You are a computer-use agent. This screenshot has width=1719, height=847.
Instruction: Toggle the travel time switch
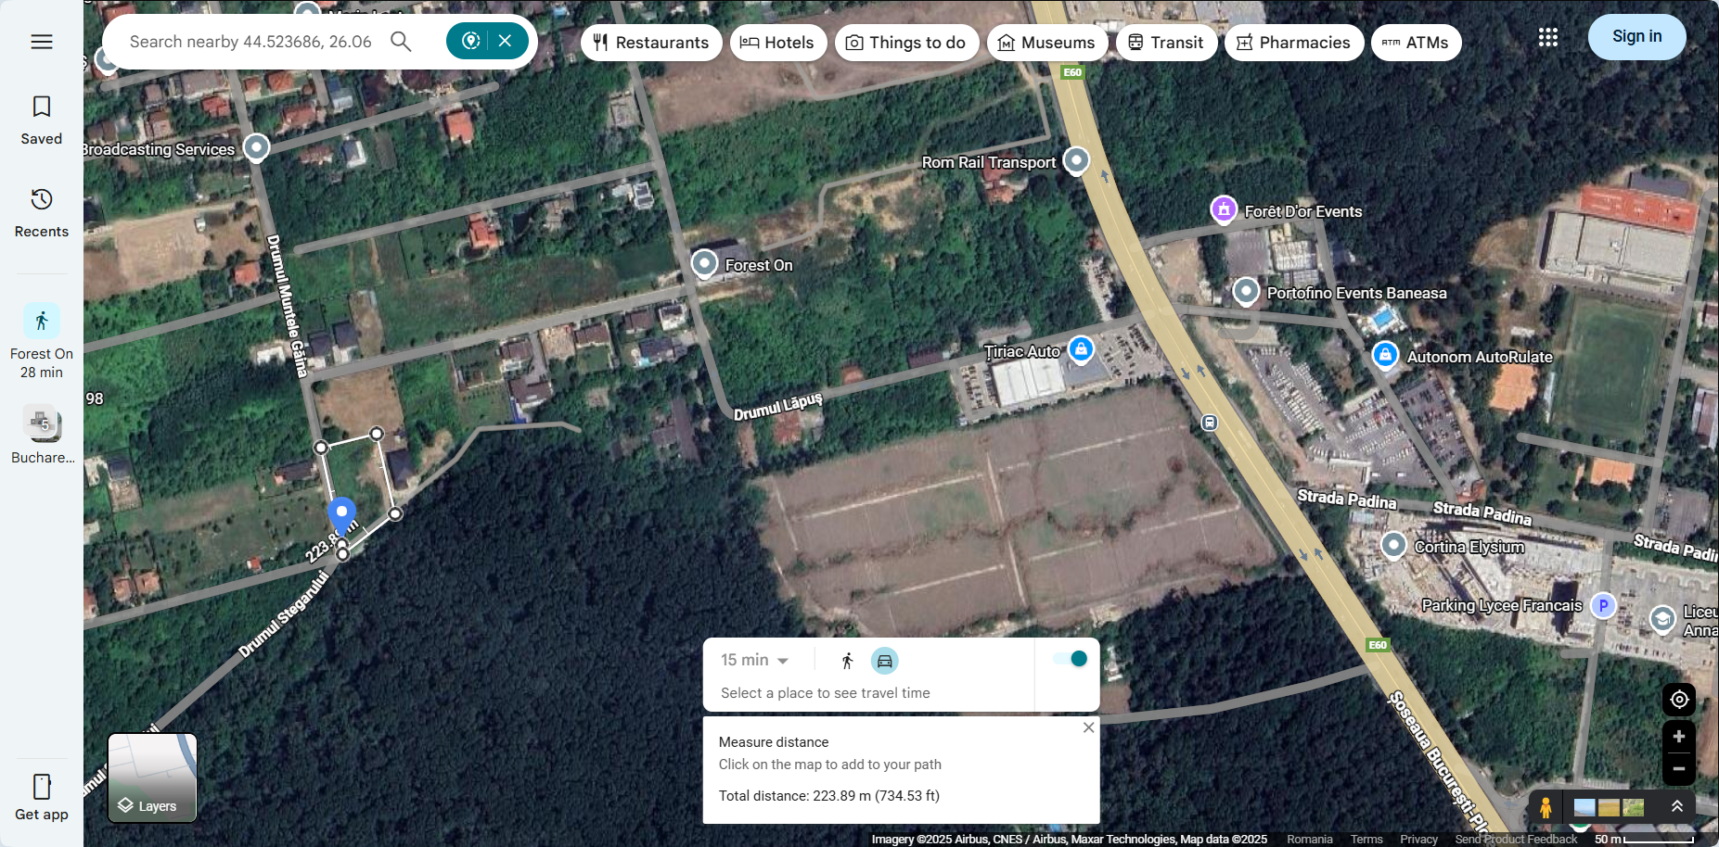pos(1070,659)
